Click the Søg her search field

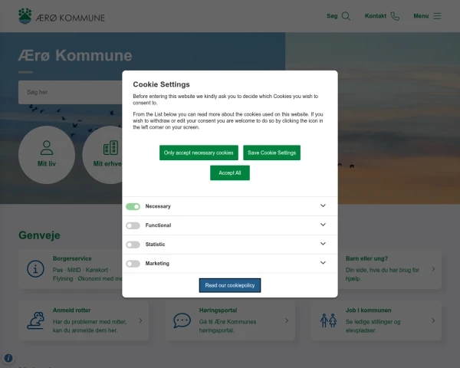tap(71, 92)
